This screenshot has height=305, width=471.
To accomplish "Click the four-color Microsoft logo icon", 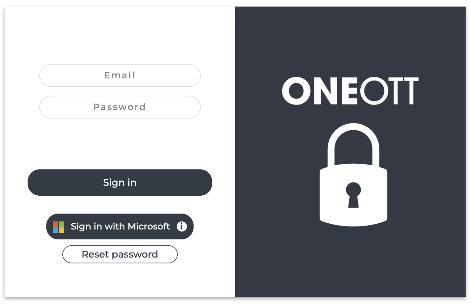I will point(59,227).
